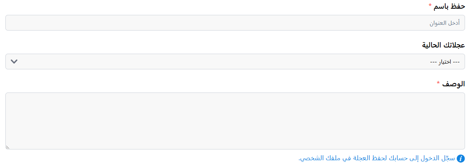Click the blue info icon
Viewport: 470px width, 166px height.
(x=460, y=159)
